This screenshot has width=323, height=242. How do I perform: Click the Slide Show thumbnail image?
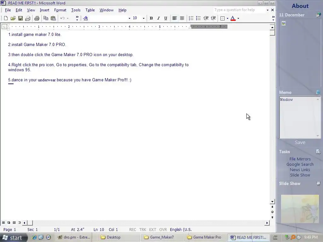[x=300, y=209]
